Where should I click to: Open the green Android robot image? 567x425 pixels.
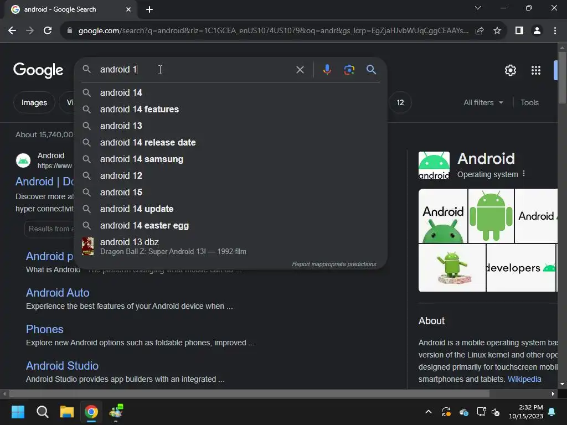(x=491, y=215)
